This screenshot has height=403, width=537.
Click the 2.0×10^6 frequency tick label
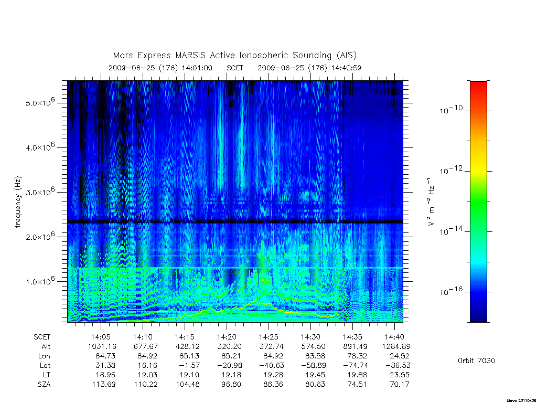[x=40, y=236]
